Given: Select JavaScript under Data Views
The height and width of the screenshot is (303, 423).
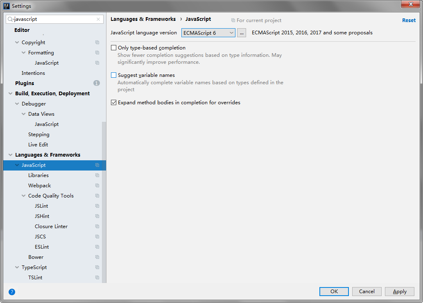Looking at the screenshot, I should click(x=47, y=124).
